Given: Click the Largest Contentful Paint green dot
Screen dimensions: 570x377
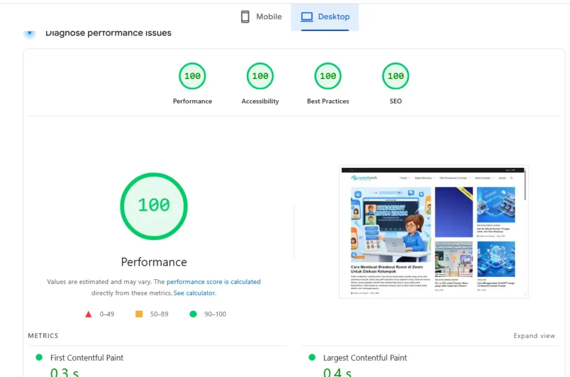Looking at the screenshot, I should pos(312,358).
